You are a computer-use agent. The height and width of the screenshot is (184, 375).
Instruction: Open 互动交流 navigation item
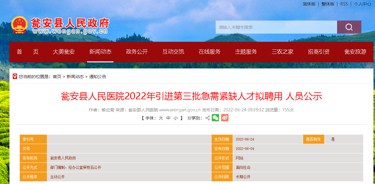coord(173,52)
